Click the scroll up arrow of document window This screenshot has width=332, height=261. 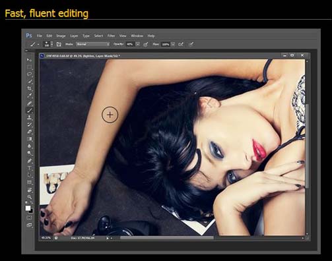click(x=307, y=61)
